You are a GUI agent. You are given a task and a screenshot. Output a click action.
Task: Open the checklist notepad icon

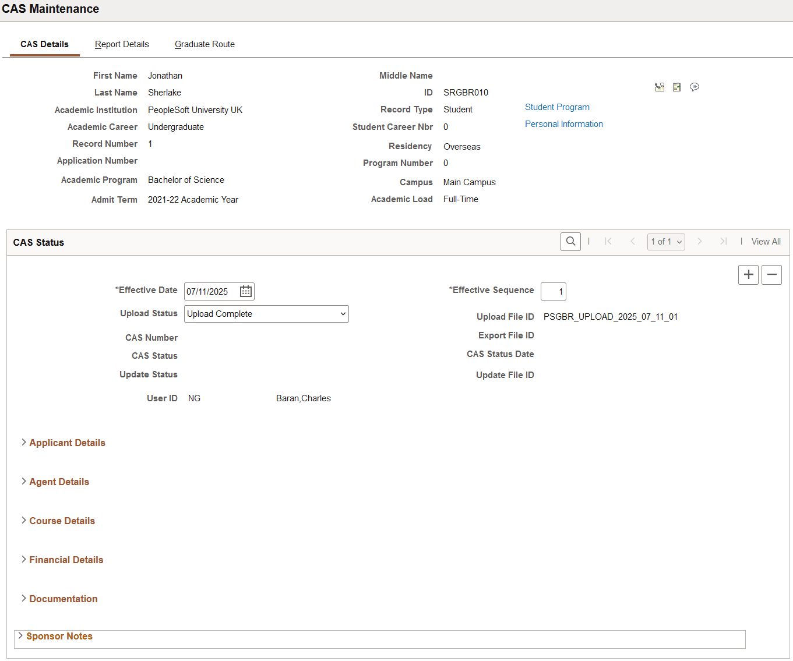(x=676, y=87)
